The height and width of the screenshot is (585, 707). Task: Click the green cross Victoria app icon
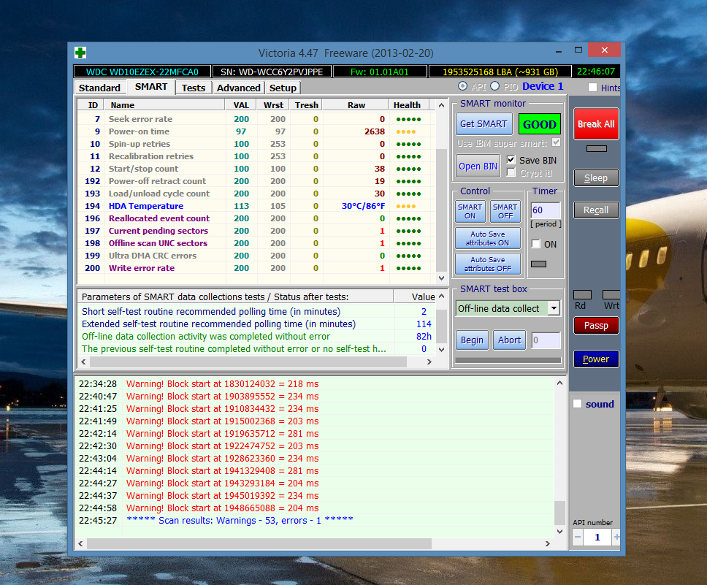(80, 53)
